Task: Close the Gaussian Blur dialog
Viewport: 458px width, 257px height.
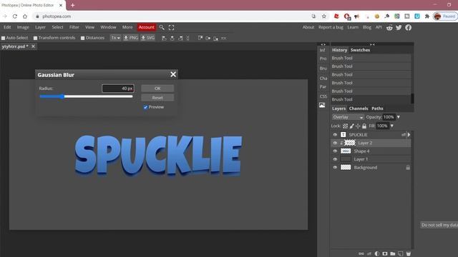Action: click(173, 74)
